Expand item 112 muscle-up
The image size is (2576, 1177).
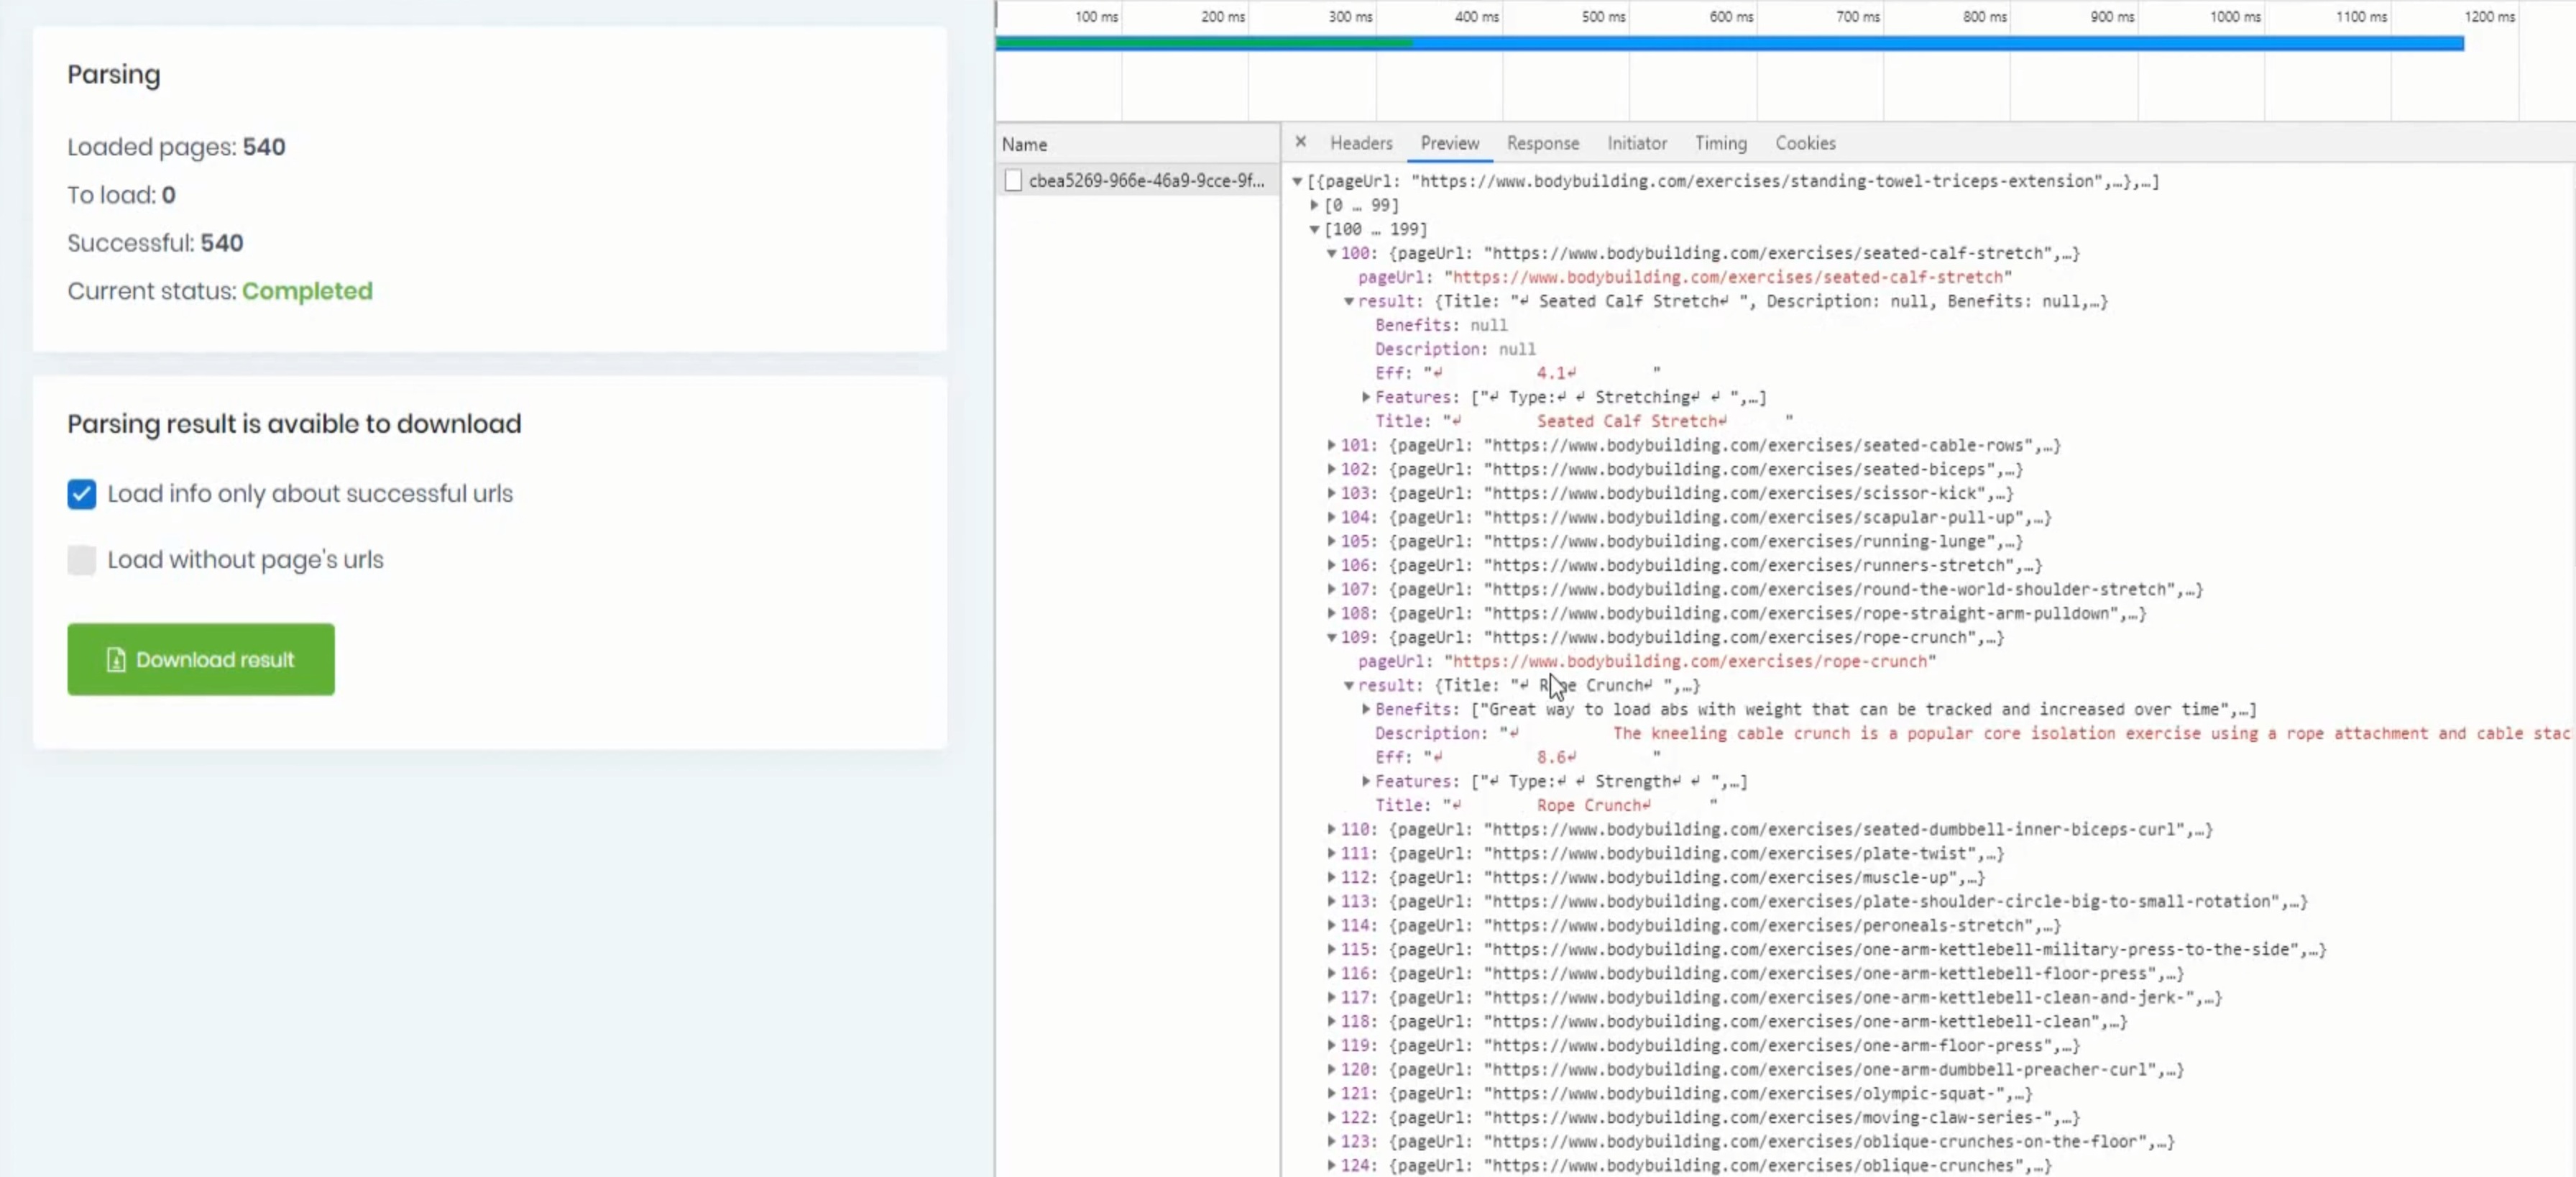[x=1332, y=877]
